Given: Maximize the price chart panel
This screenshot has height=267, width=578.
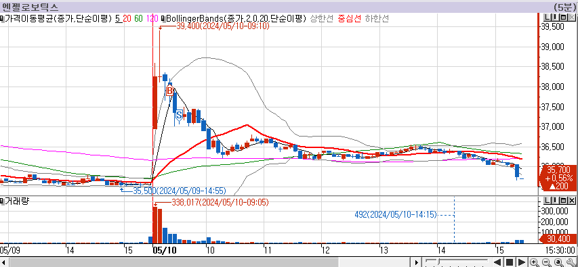Looking at the screenshot, I should pyautogui.click(x=563, y=18).
